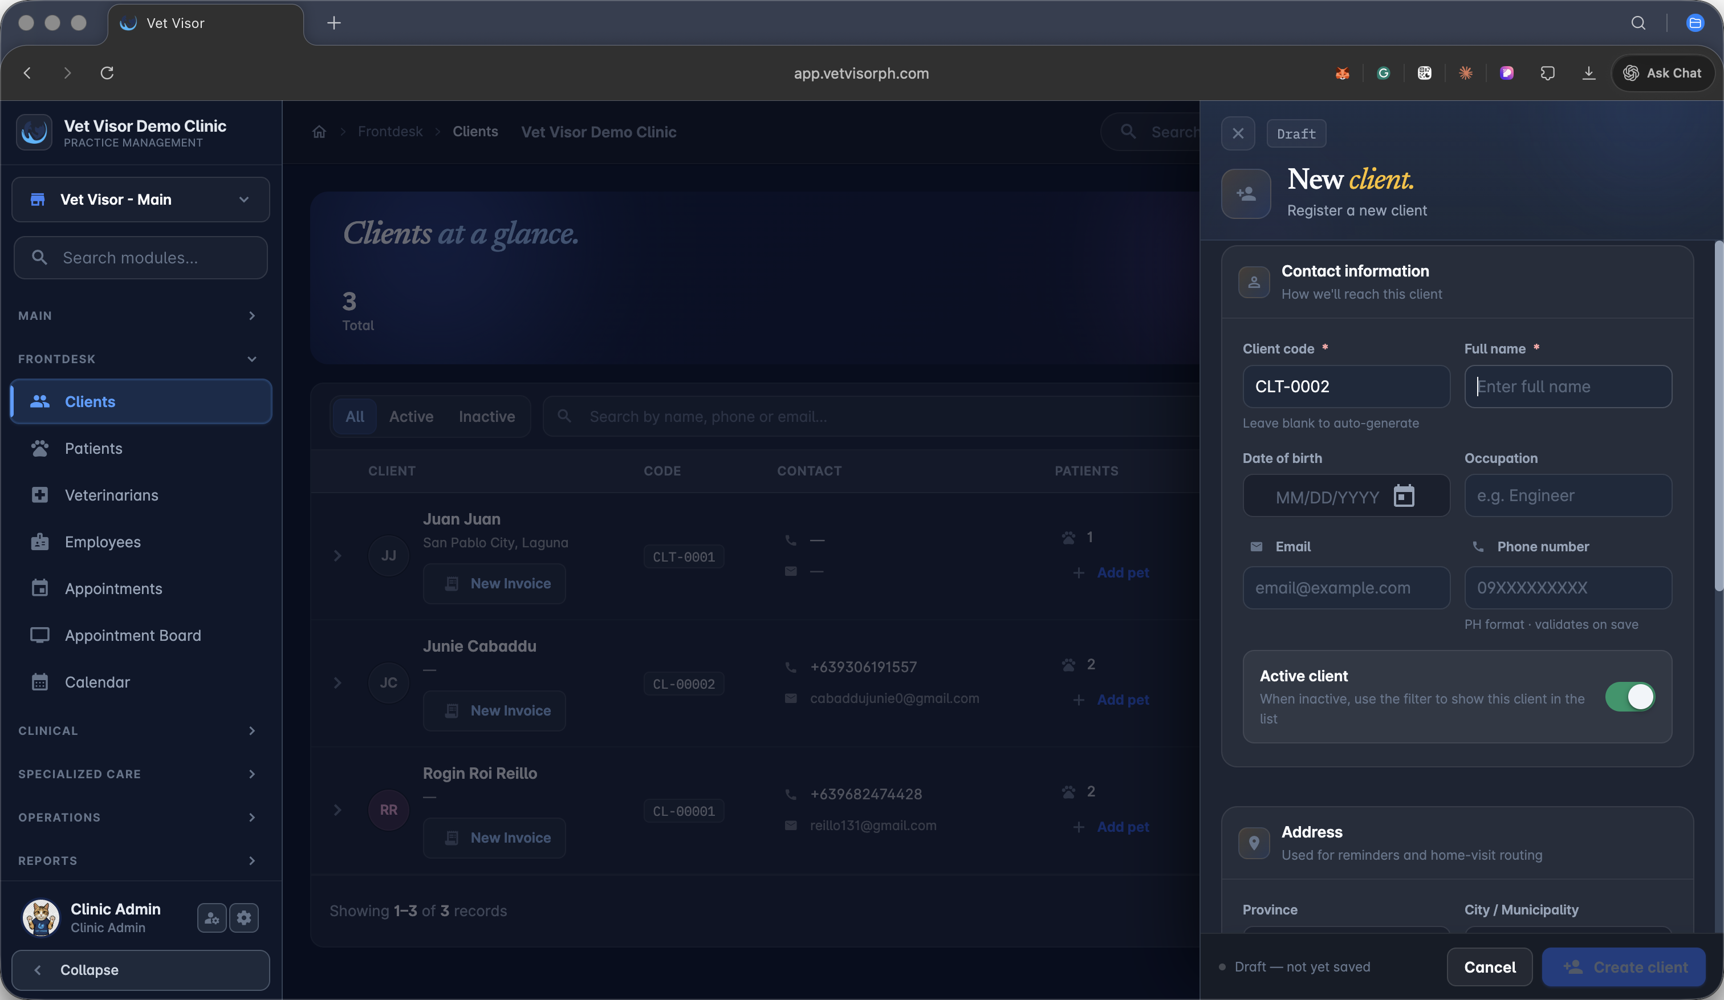The width and height of the screenshot is (1724, 1000).
Task: Click Clients in the breadcrumb
Action: pyautogui.click(x=475, y=132)
